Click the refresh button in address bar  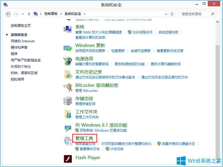click(x=172, y=14)
